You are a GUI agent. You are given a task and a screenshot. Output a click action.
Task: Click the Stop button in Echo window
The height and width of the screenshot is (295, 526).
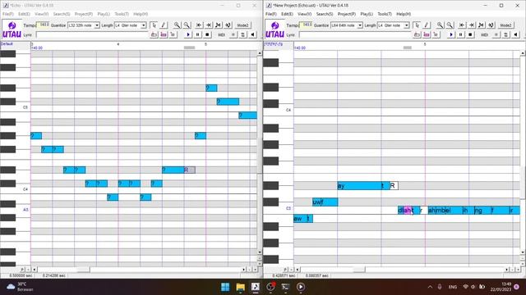pos(207,34)
